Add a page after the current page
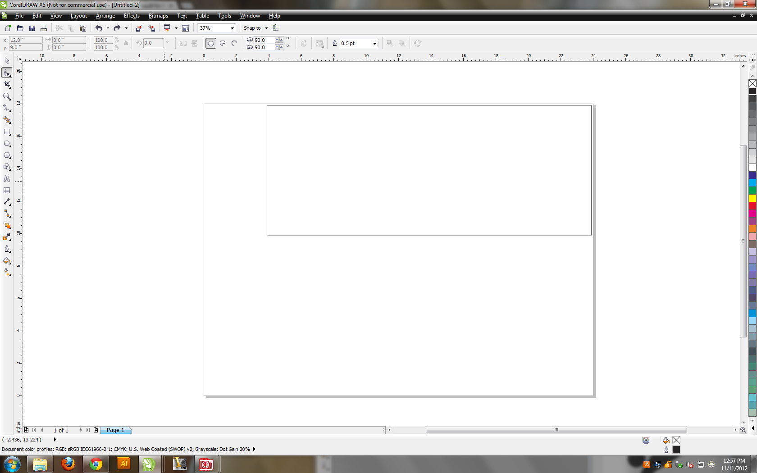 click(x=96, y=430)
